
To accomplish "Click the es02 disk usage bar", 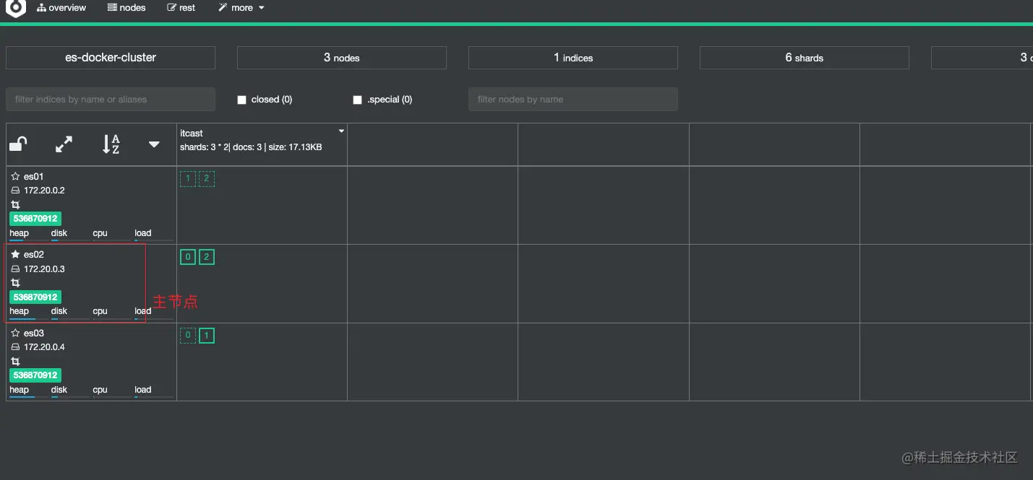I will pyautogui.click(x=70, y=318).
